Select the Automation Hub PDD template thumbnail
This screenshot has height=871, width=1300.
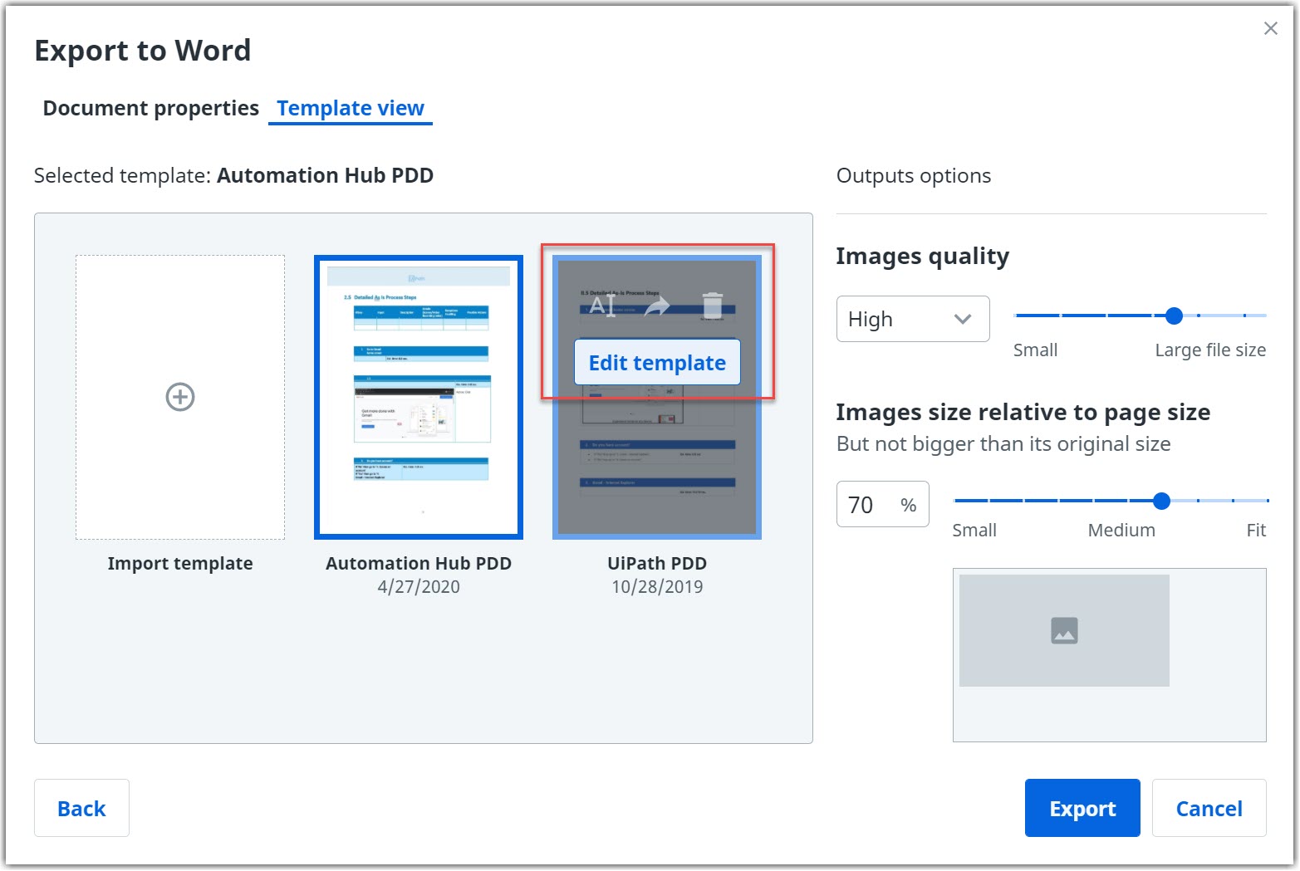point(419,397)
